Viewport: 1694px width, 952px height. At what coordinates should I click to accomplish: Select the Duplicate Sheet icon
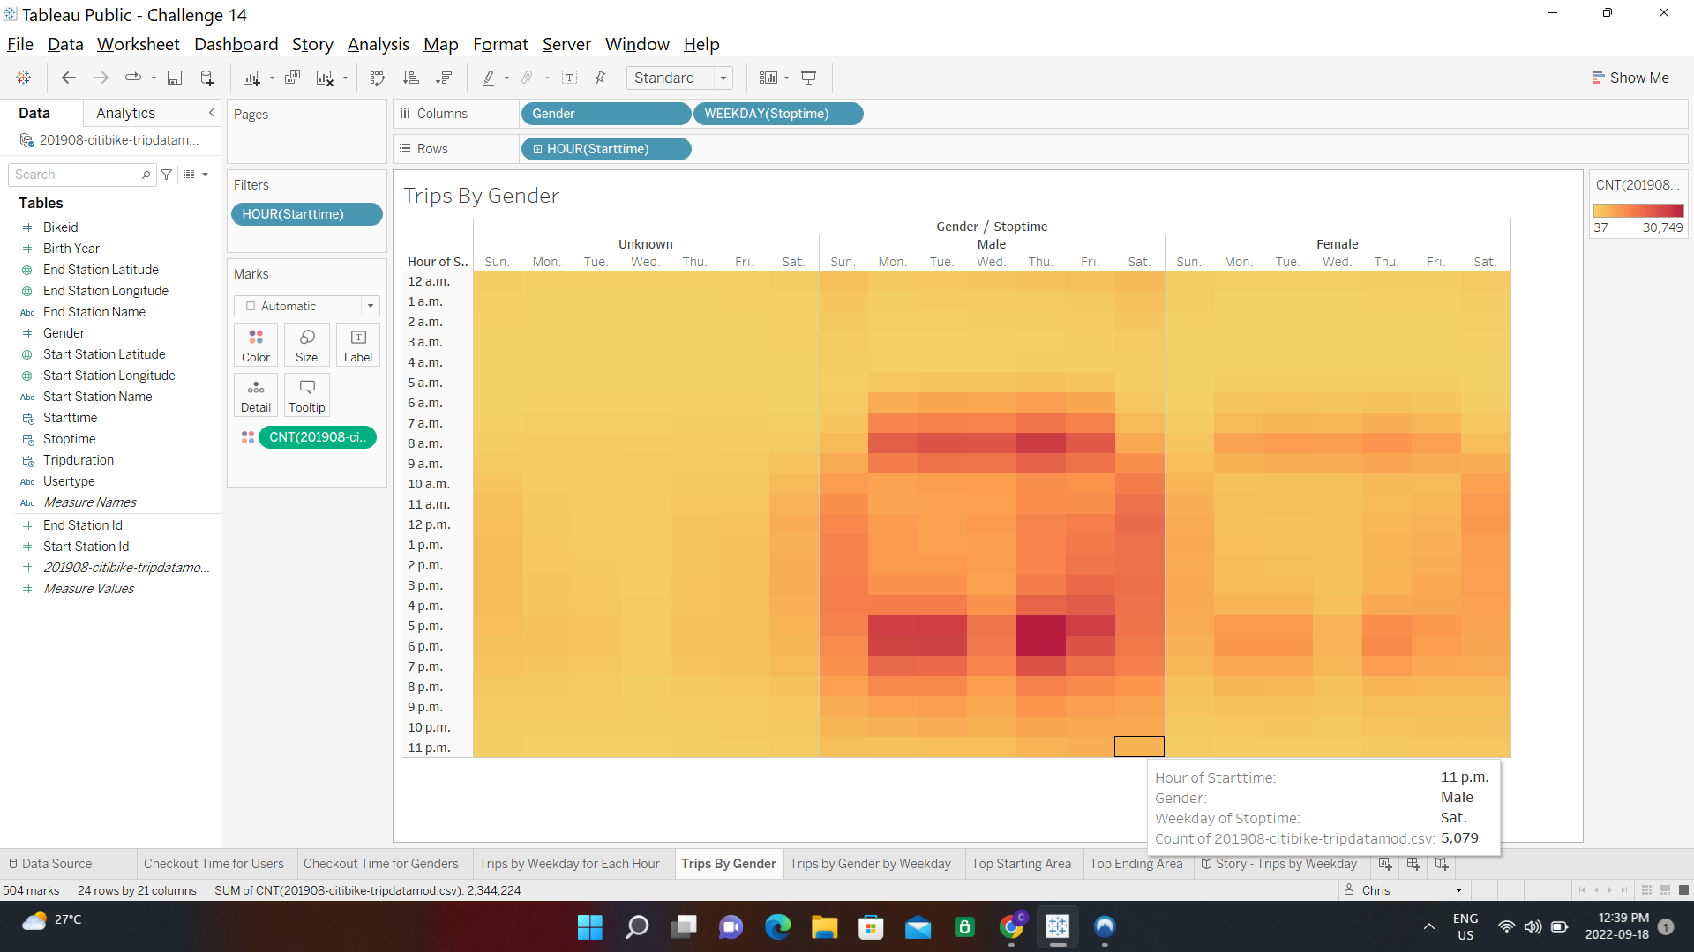point(293,78)
